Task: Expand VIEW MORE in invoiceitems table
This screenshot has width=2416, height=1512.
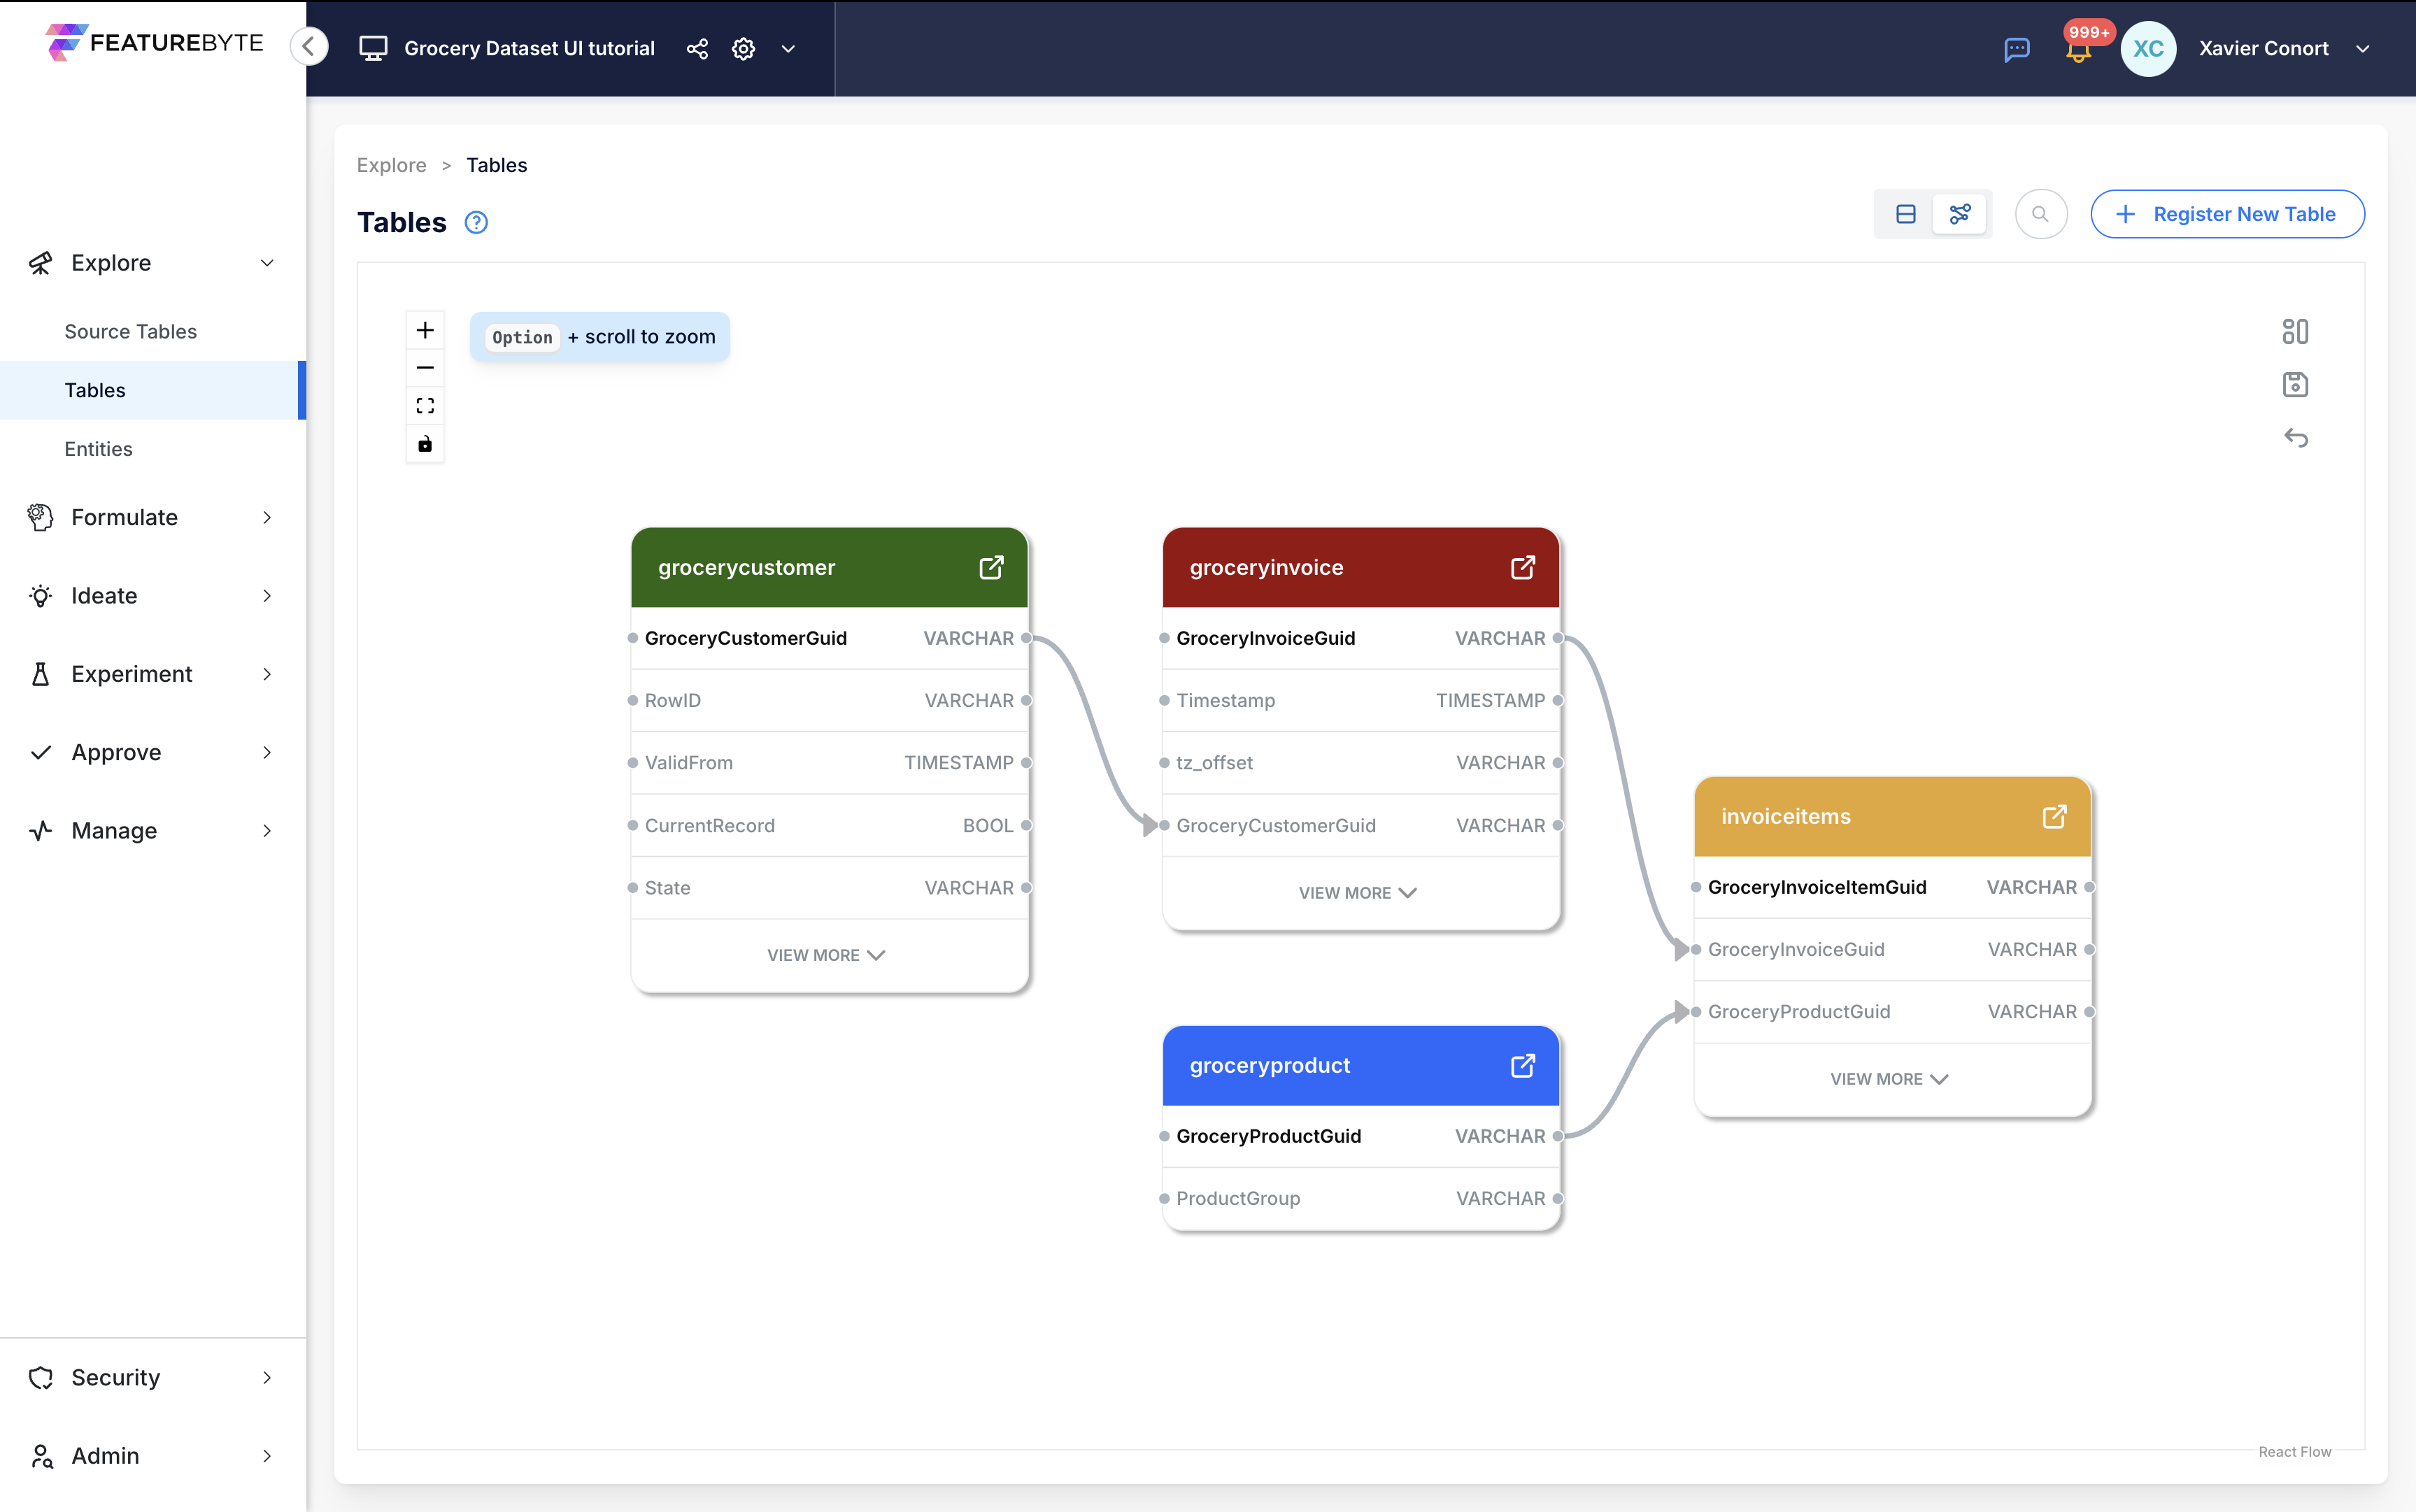Action: point(1890,1079)
